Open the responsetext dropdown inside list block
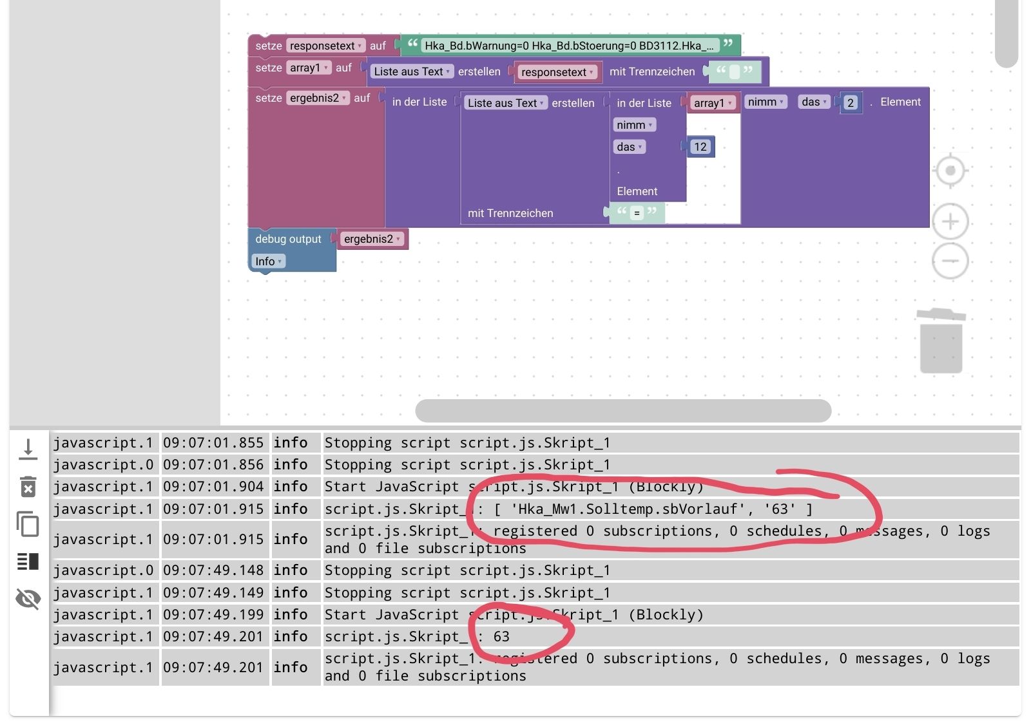 (557, 72)
